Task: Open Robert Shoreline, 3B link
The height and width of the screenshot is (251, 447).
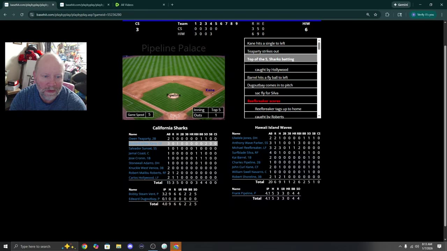Action: 247,177
